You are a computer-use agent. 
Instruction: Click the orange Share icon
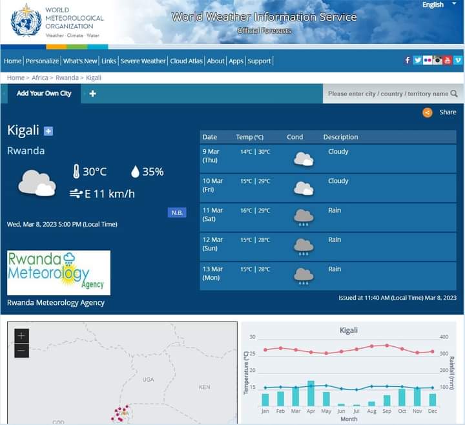click(428, 112)
